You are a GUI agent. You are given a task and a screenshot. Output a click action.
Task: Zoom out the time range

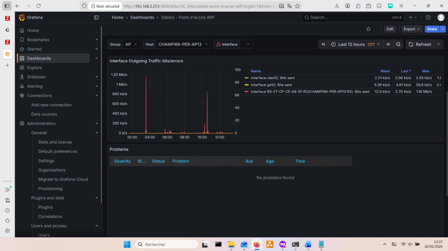398,44
